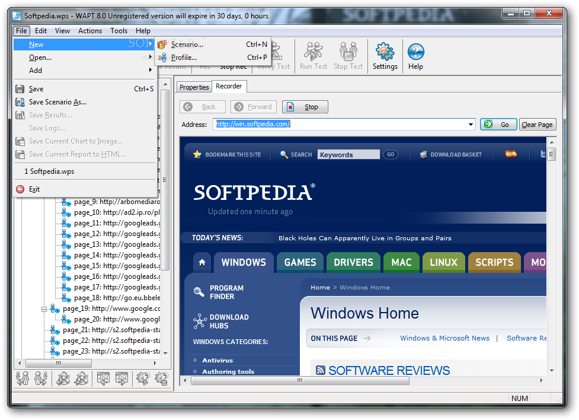Click the Profile icon in New submenu
579x420 pixels.
tap(162, 58)
